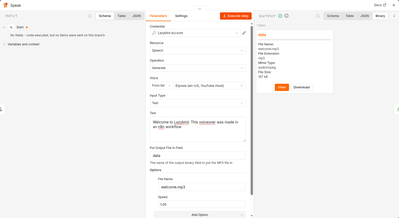Click View to preview welcome.mp3
Screen dimensions: 399x218
click(282, 87)
